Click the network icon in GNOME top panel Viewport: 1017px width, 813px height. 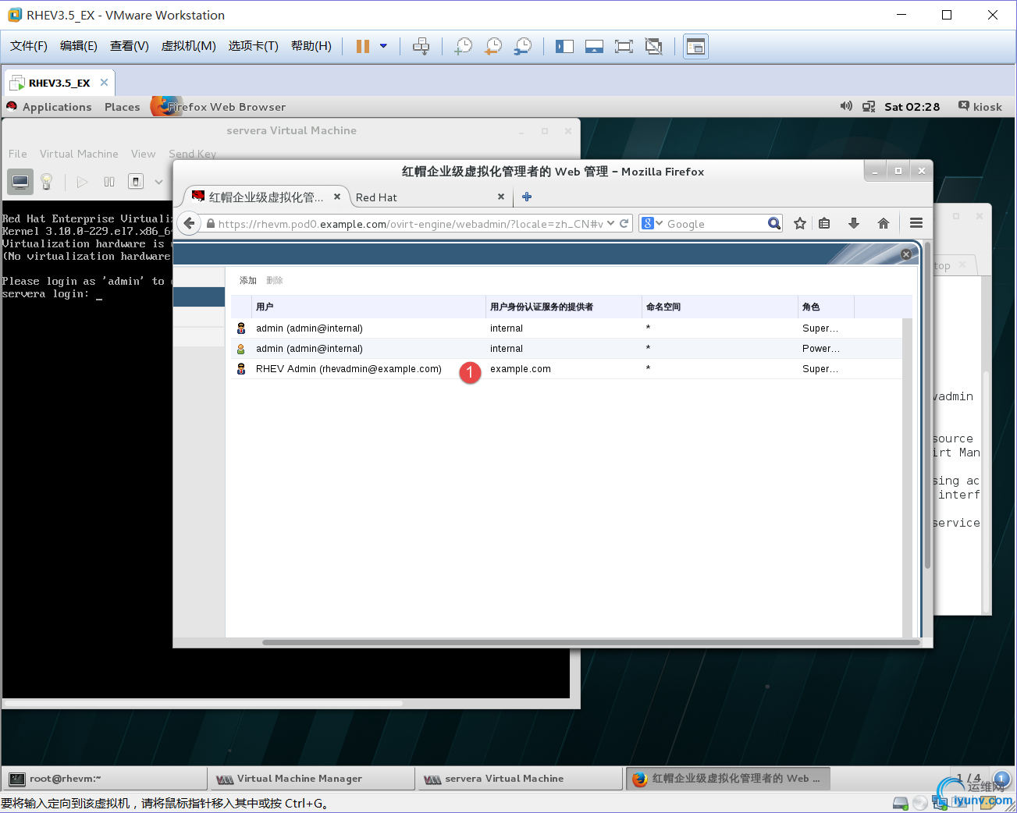point(869,106)
